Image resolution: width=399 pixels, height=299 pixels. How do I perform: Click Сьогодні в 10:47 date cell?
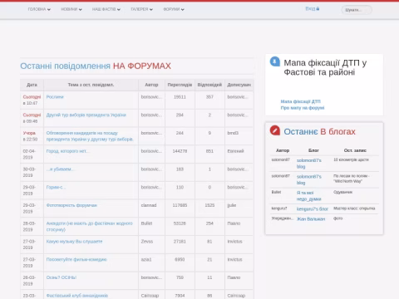pyautogui.click(x=32, y=100)
